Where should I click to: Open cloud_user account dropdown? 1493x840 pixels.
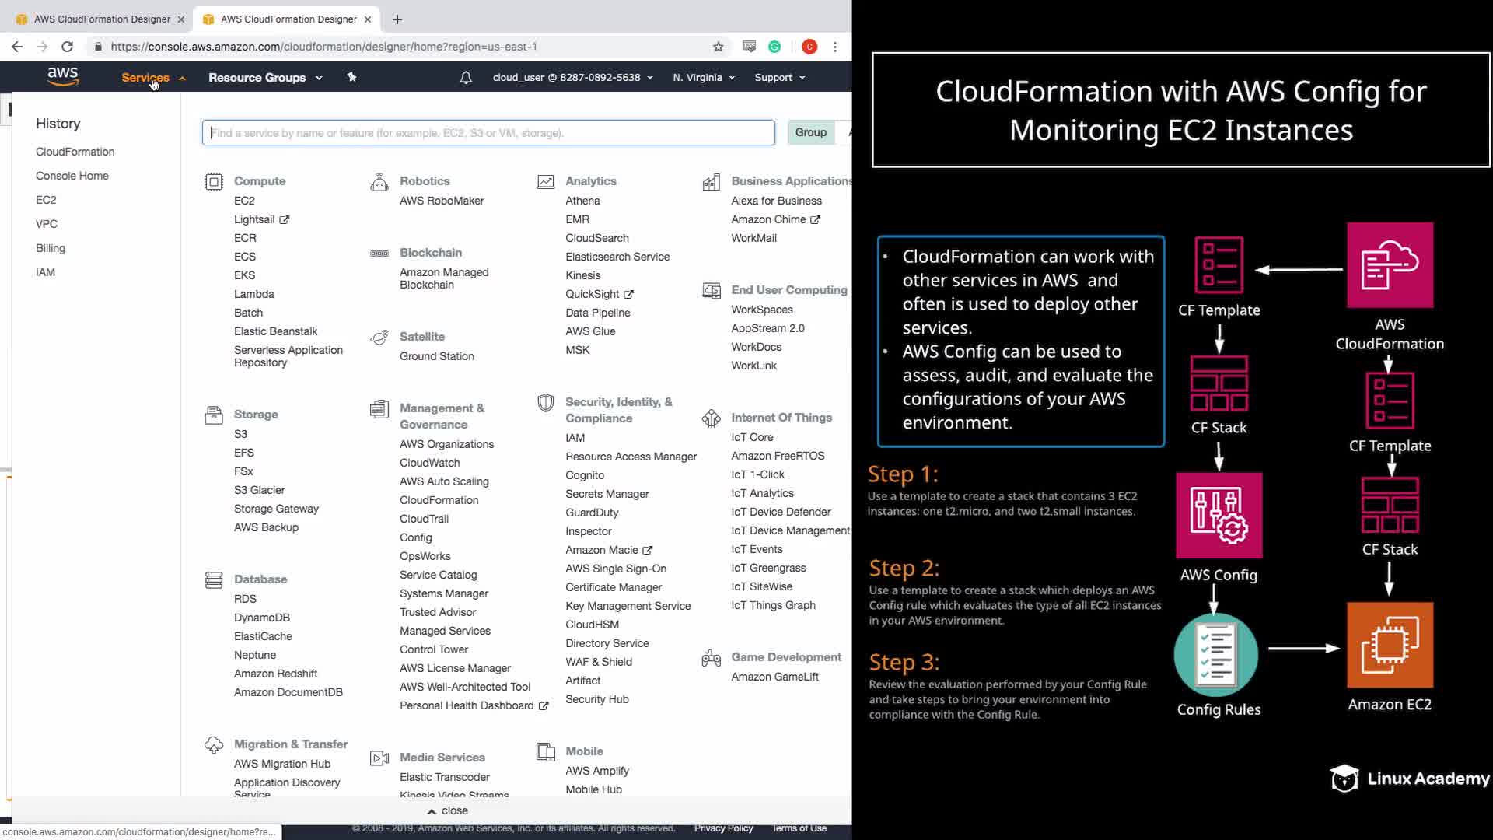pos(572,77)
